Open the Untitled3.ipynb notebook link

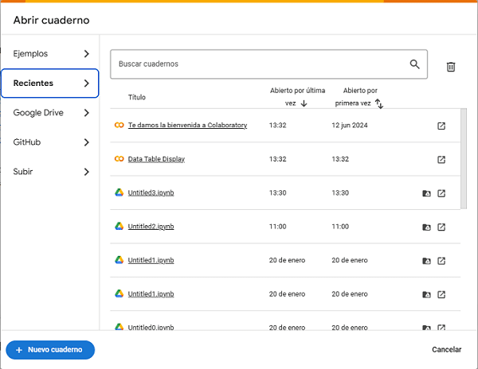(151, 192)
